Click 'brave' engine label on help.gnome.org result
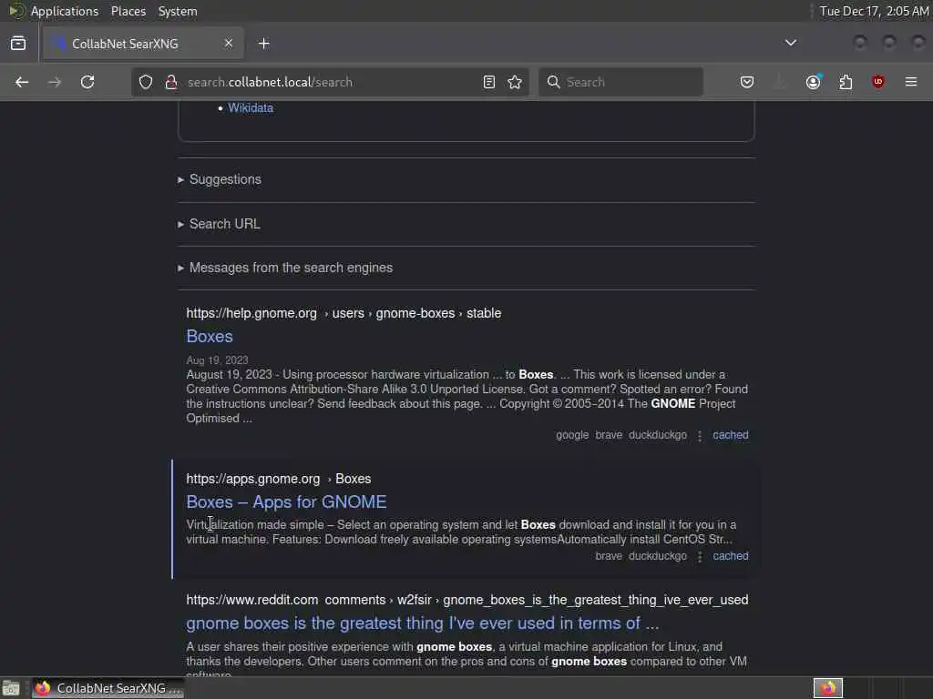Viewport: 933px width, 699px height. click(x=609, y=435)
